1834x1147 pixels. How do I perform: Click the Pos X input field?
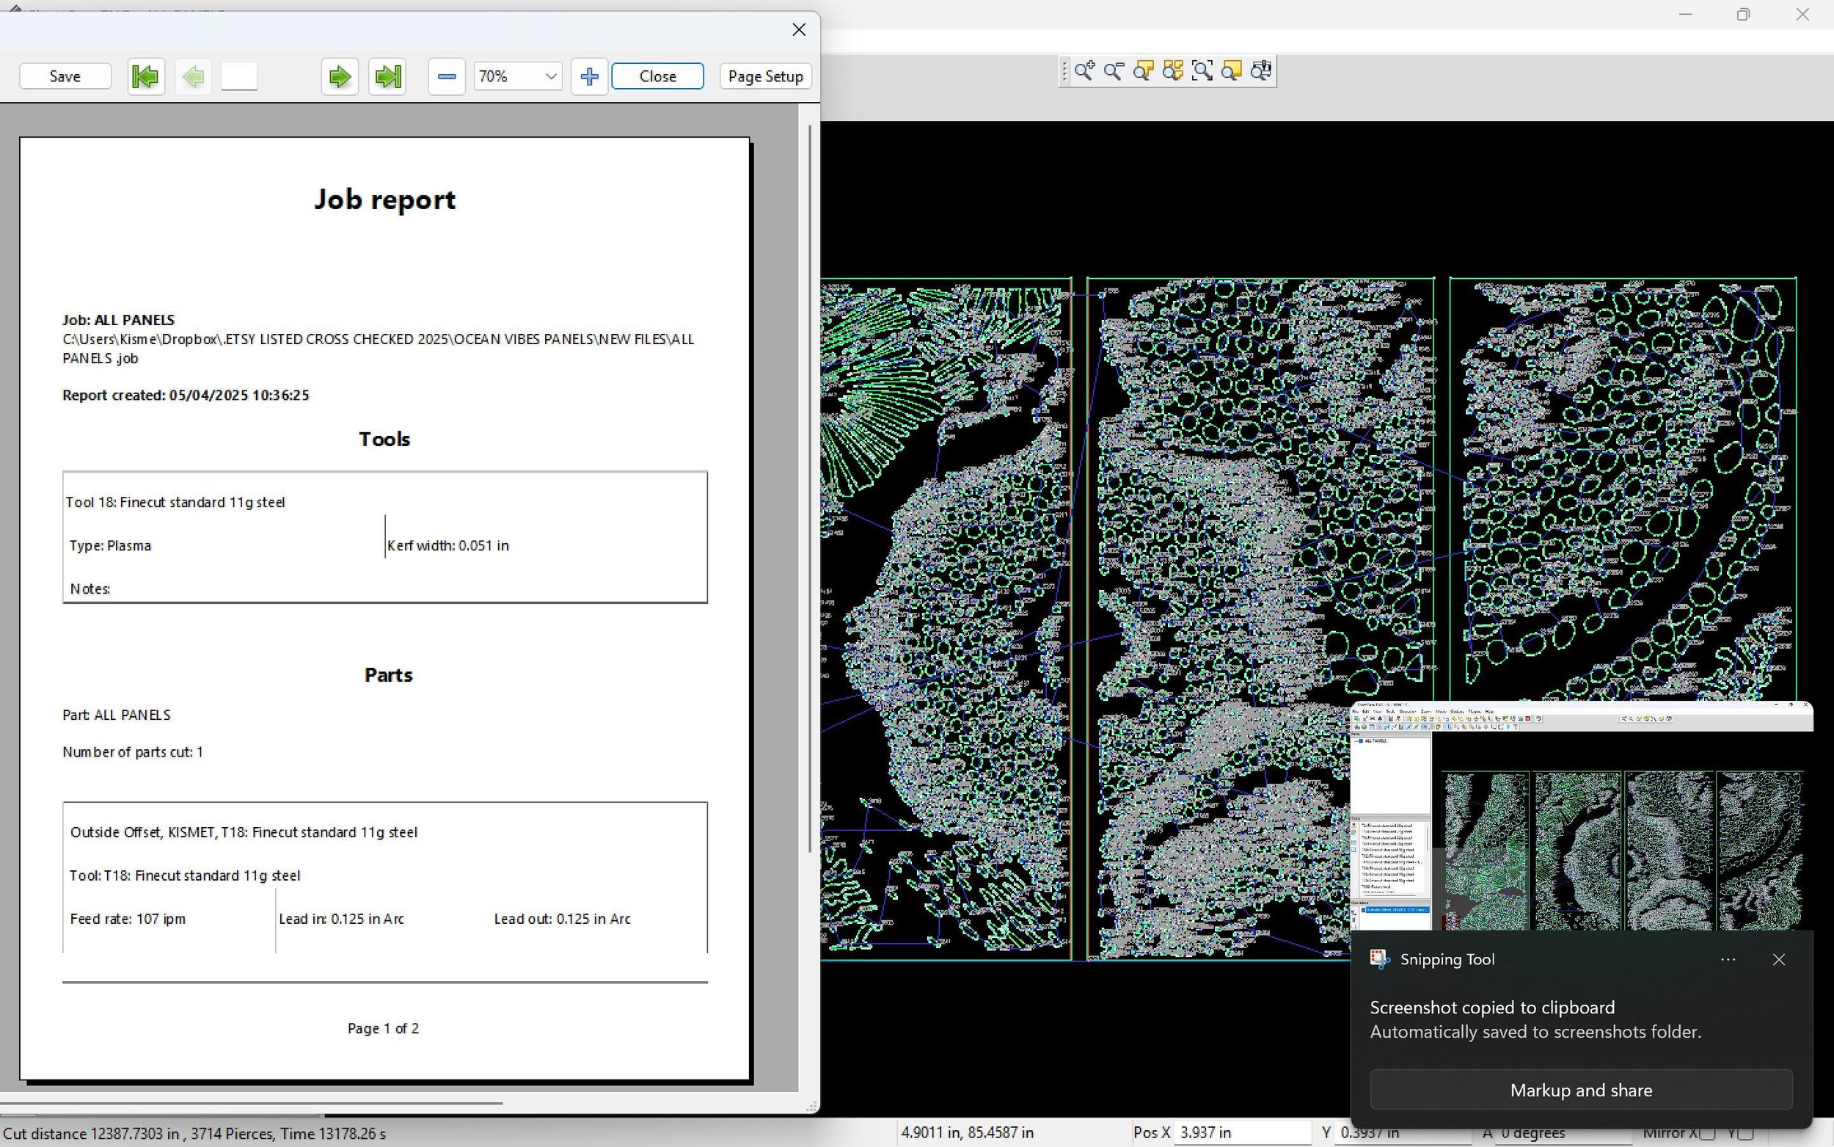tap(1242, 1132)
